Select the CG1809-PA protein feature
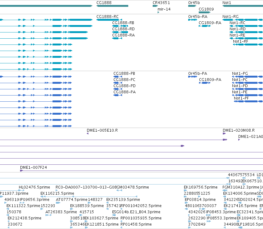 pyautogui.click(x=205, y=83)
